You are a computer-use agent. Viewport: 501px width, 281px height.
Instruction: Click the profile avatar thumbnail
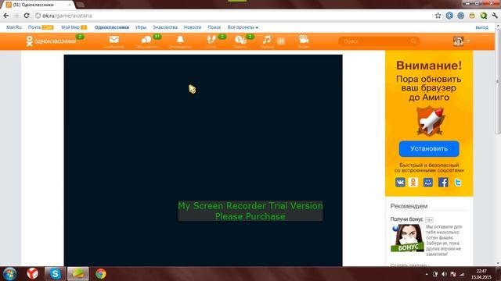click(458, 41)
